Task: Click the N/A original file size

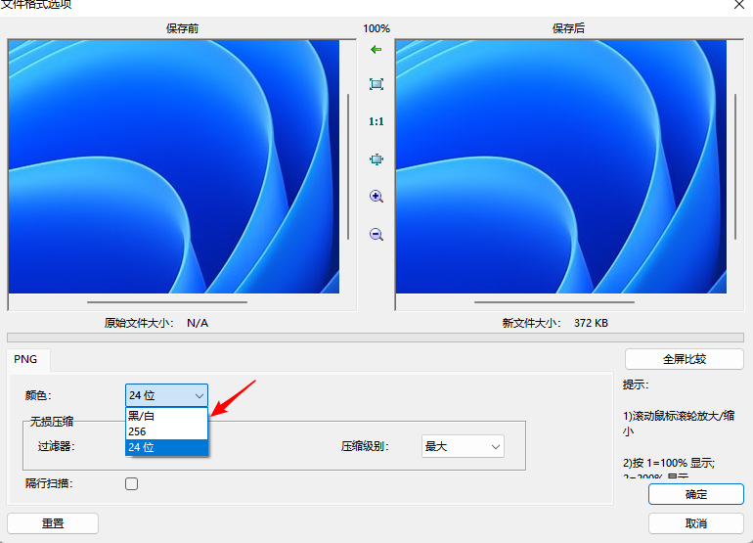Action: [x=198, y=323]
